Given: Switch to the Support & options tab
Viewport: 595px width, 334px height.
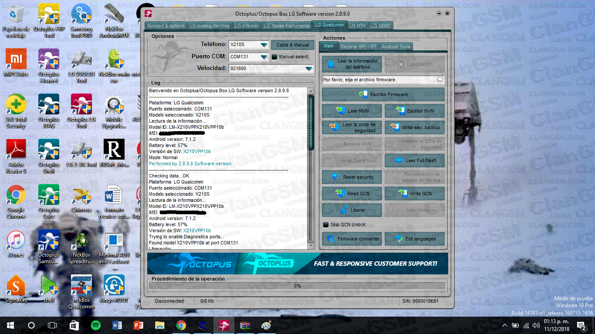Looking at the screenshot, I should 166,26.
